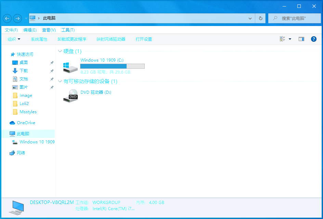Viewport: 323px width, 219px height.
Task: Click the DVD 驱动器 (D:) label
Action: (96, 92)
